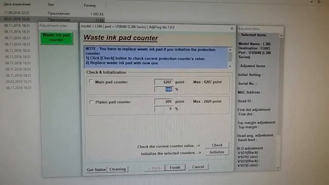Image resolution: width=329 pixels, height=185 pixels.
Task: Click 'Max : 2420 point' text
Action: [207, 101]
